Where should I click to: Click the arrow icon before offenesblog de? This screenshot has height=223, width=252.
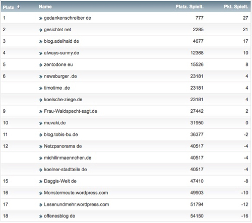point(41,216)
